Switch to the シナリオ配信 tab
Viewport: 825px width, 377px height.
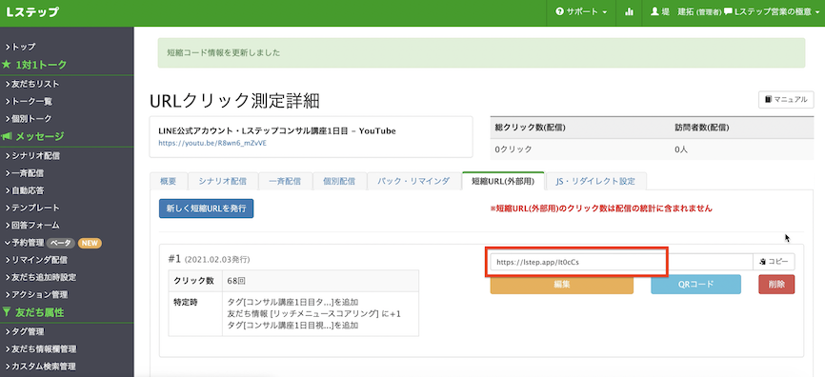[x=221, y=181]
